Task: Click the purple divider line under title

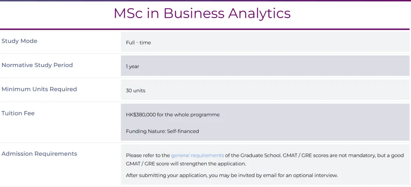Action: click(205, 29)
